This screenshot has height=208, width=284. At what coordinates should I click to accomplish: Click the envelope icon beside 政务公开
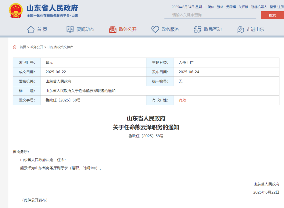point(113,29)
